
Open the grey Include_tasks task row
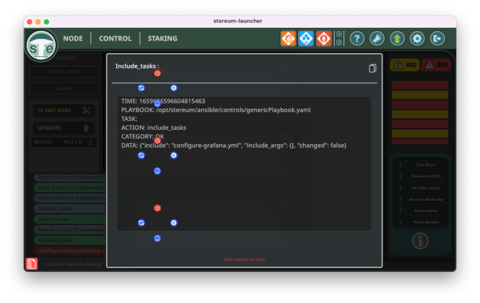click(x=70, y=209)
